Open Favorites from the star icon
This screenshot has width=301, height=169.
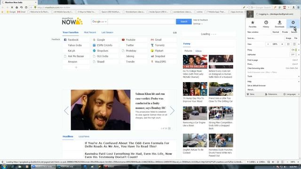pos(253,24)
